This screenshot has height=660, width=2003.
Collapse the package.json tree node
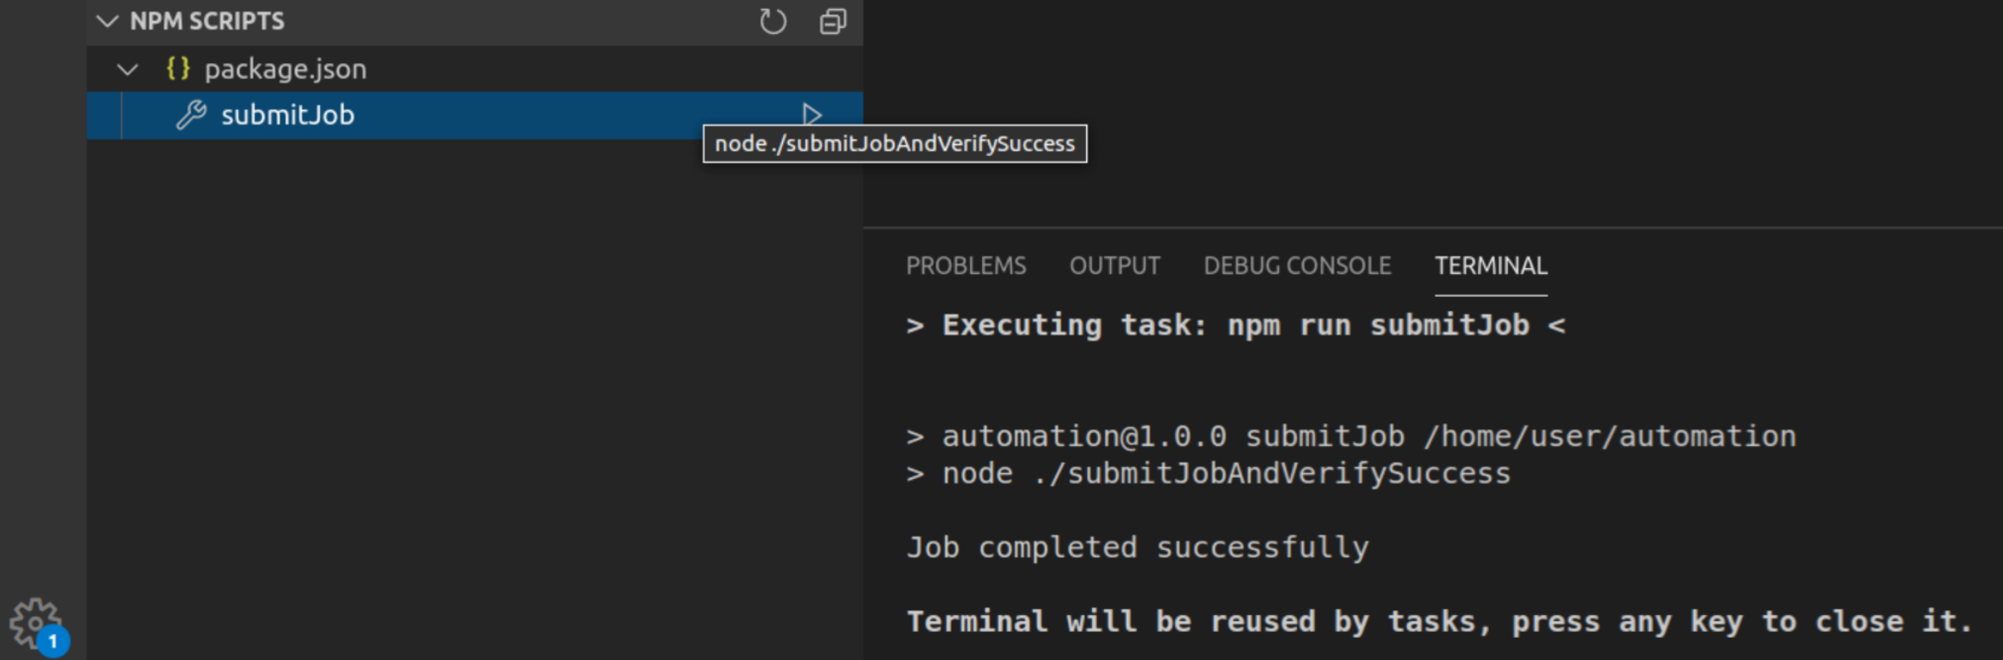pos(128,69)
